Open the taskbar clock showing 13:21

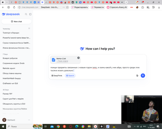[151, 126]
